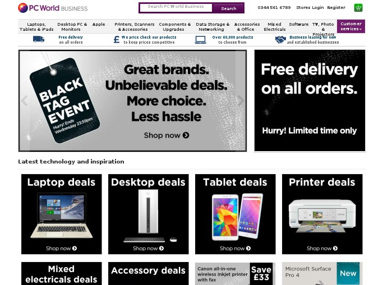Focus the Search PC World Business field

(x=176, y=7)
